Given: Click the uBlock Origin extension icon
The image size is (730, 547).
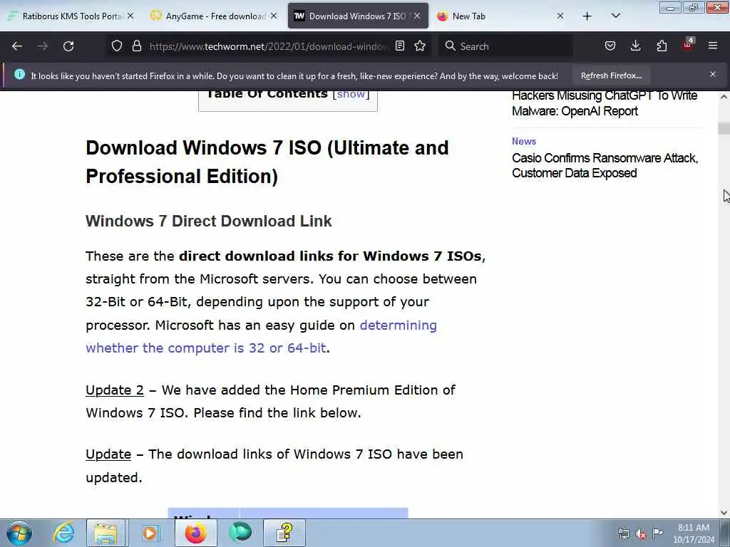Looking at the screenshot, I should 688,45.
